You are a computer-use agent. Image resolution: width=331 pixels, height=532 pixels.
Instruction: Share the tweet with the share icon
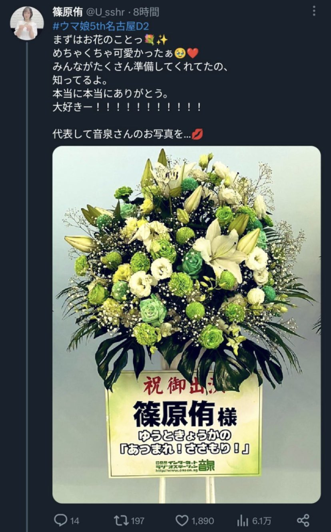click(303, 520)
